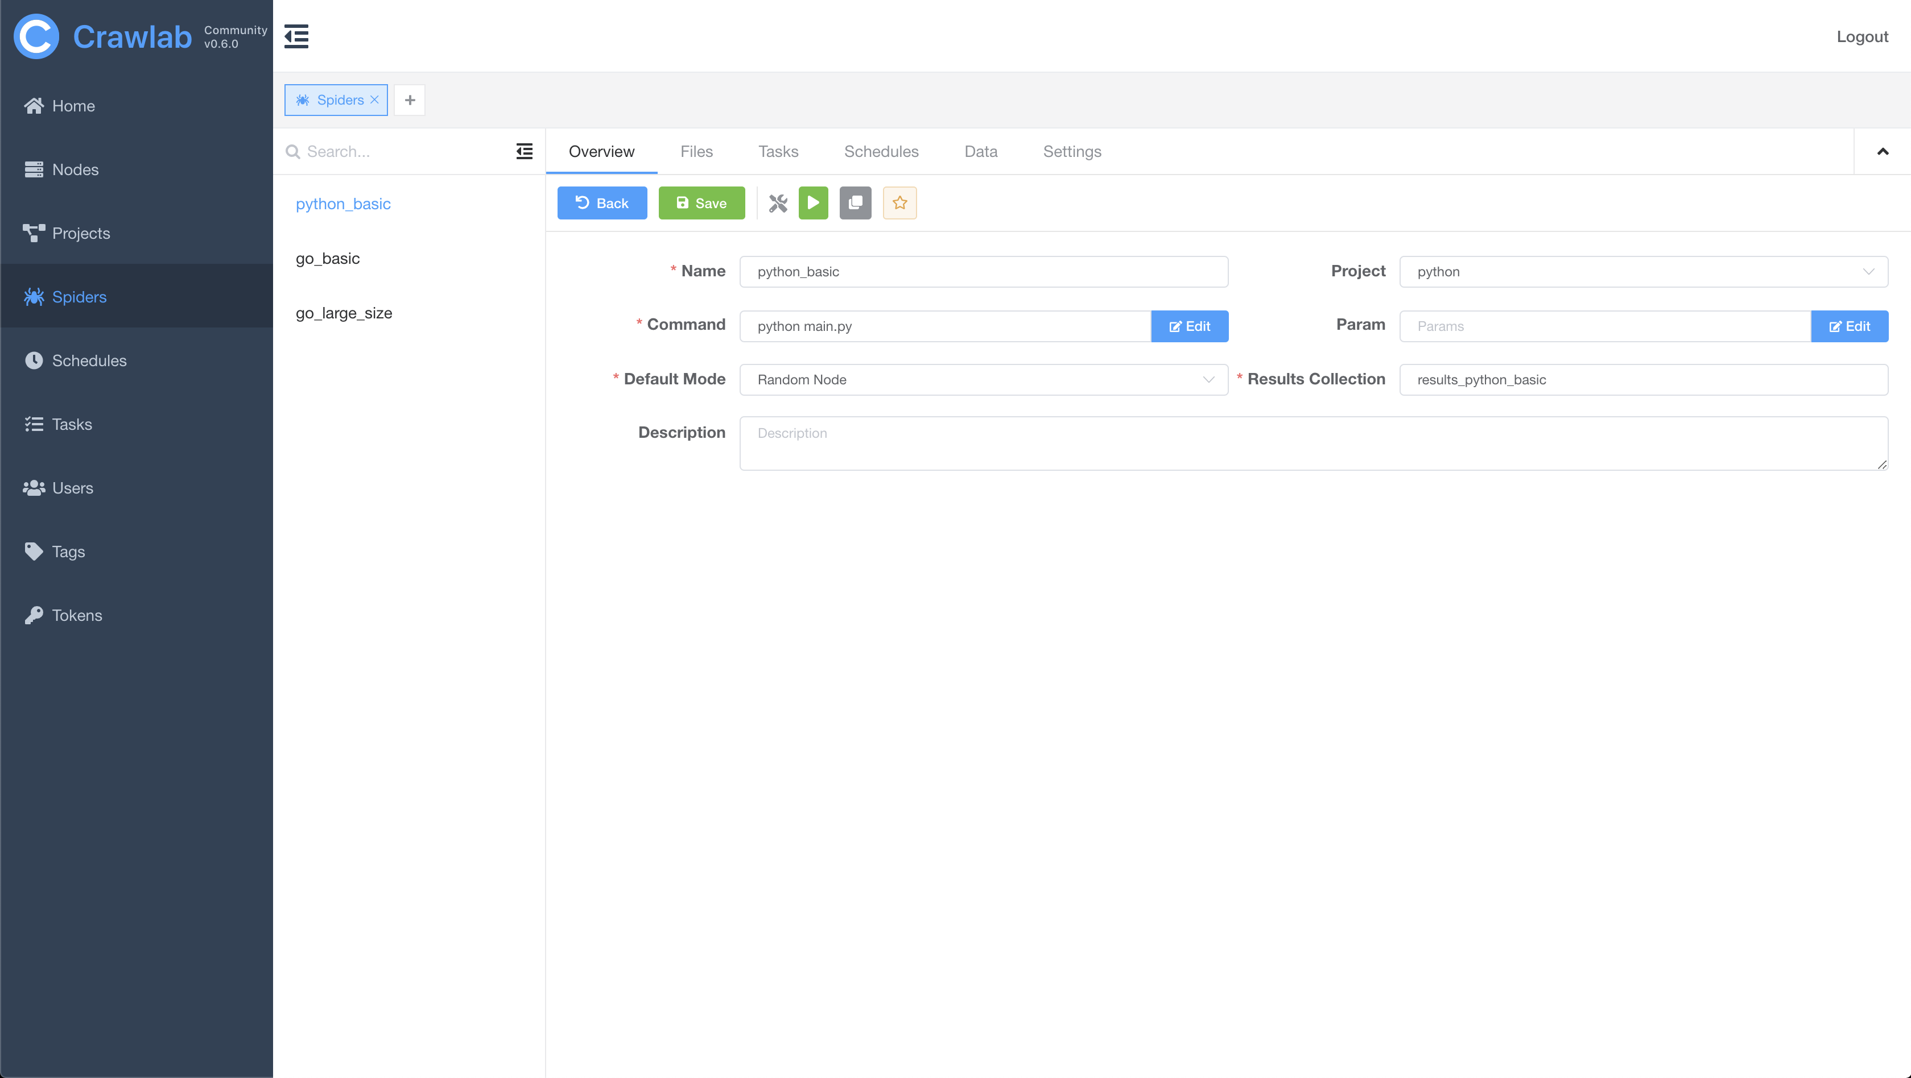Switch to the Schedules tab
Viewport: 1911px width, 1078px height.
click(x=881, y=151)
